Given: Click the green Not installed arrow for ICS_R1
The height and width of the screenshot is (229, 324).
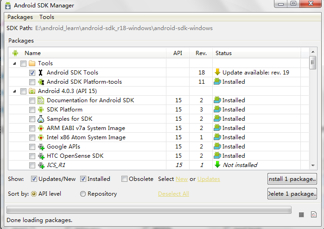Looking at the screenshot, I should [217, 164].
